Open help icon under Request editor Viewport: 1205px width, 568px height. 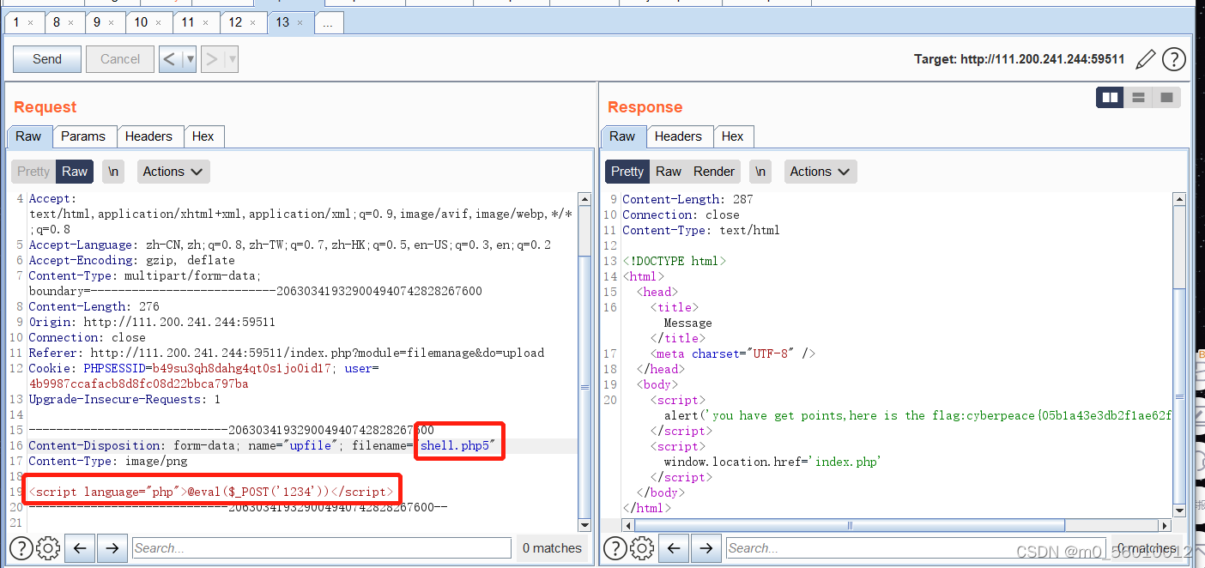point(21,548)
